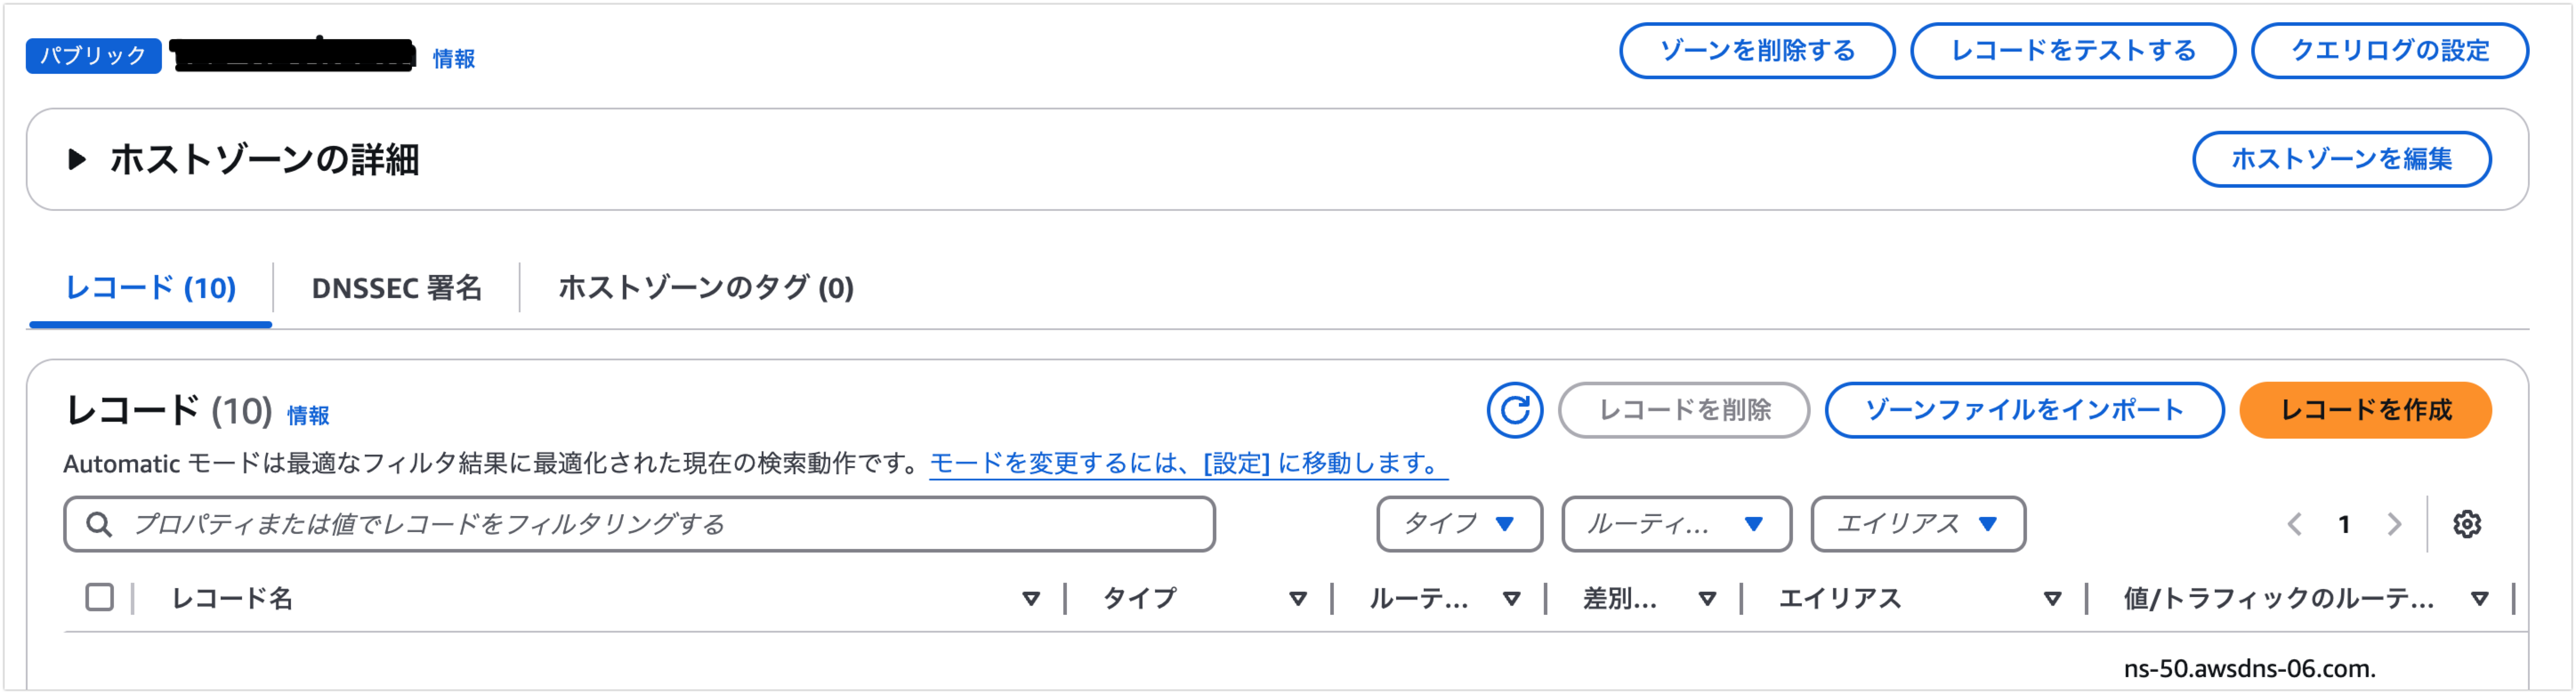This screenshot has width=2576, height=694.
Task: Sort by タイプ column arrow
Action: [1298, 599]
